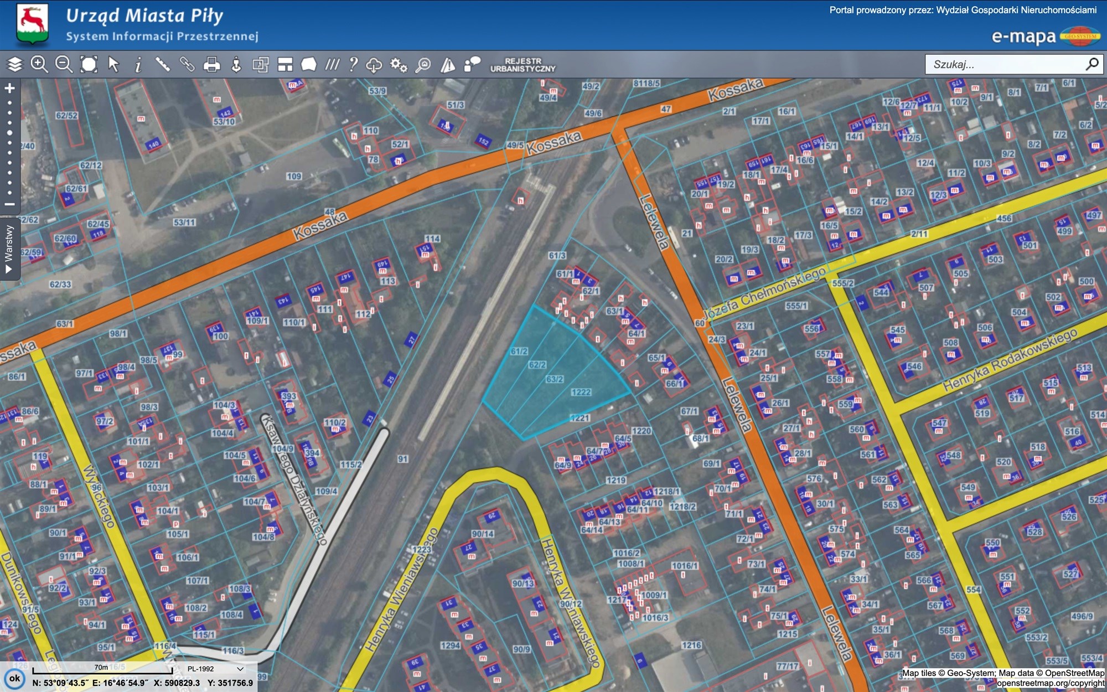
Task: Click the chain link share icon
Action: [187, 65]
